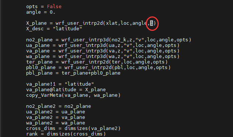Click the "latitude" string after X_desc
Image resolution: width=233 pixels, height=137 pixels.
pyautogui.click(x=67, y=28)
